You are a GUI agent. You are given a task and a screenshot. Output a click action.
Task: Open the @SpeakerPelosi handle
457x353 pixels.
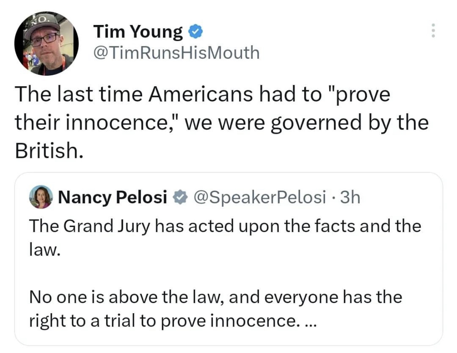[x=259, y=197]
